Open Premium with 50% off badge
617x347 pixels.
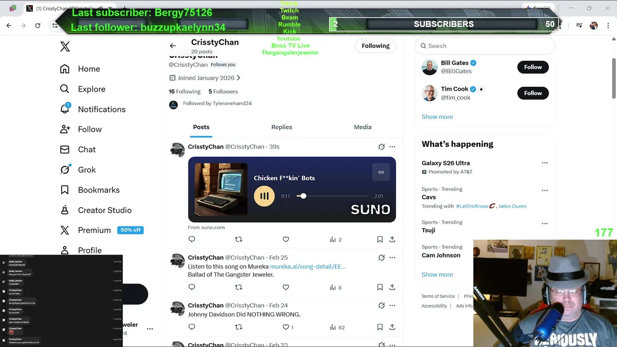(x=101, y=230)
